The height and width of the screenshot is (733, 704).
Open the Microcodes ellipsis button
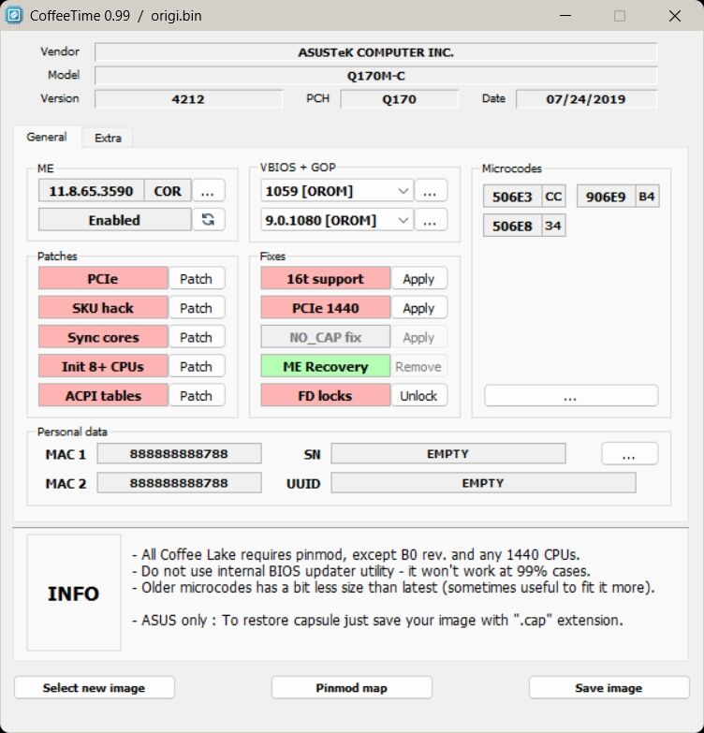571,396
